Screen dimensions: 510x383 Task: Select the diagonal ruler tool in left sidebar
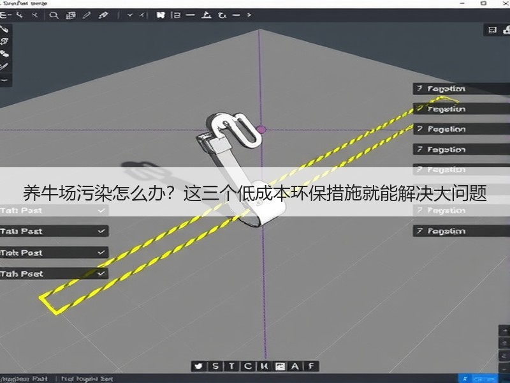tap(4, 67)
